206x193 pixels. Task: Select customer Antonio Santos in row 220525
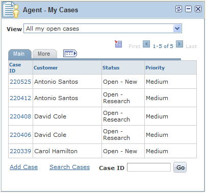(56, 82)
